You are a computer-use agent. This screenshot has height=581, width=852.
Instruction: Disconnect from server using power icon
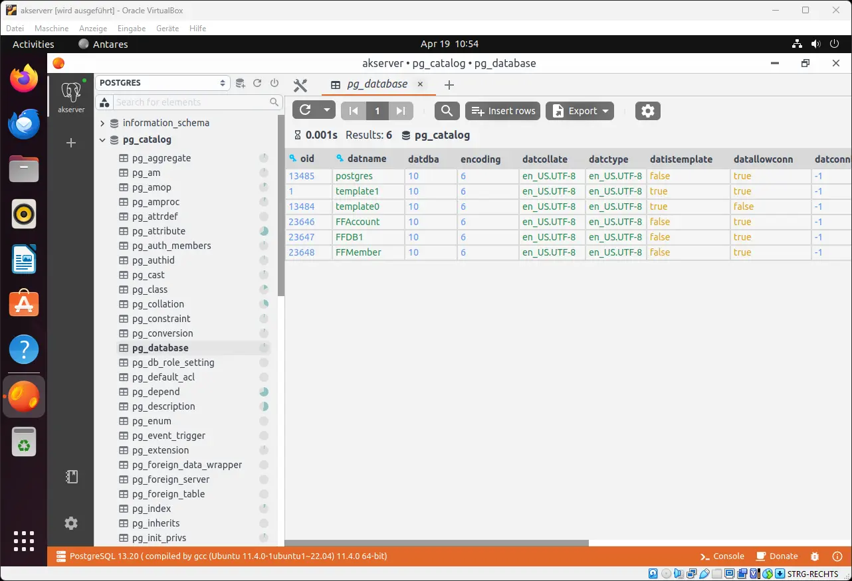tap(274, 83)
